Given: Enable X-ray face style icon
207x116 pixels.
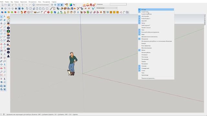Looking at the screenshot, I should (2, 8).
